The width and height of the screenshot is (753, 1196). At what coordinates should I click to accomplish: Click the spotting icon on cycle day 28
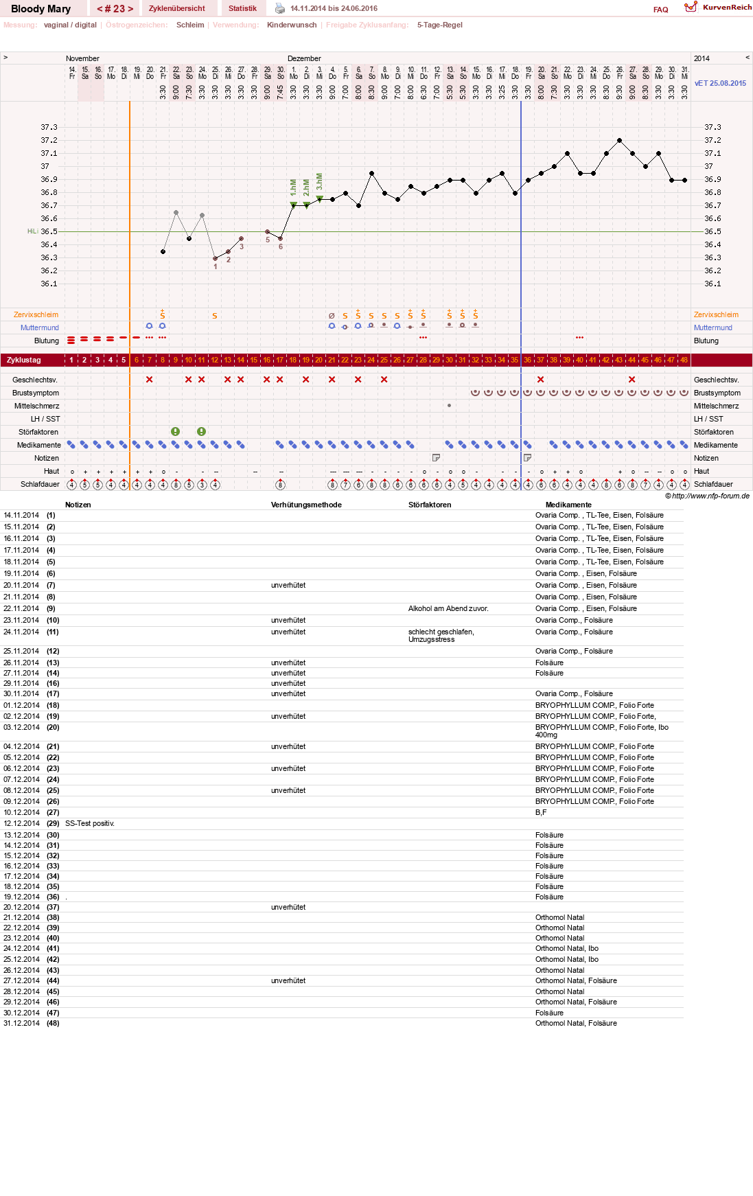click(424, 338)
